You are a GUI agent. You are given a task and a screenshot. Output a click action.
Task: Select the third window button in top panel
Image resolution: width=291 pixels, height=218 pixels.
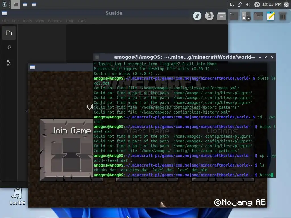(34, 5)
